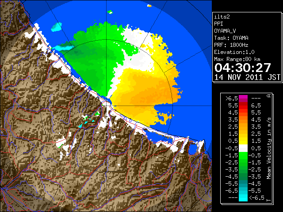Click the large time '04:30:27'
Viewport: 283px width, 212px height.
point(243,68)
